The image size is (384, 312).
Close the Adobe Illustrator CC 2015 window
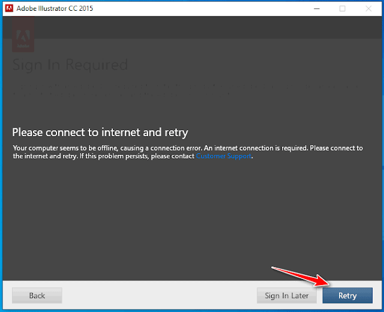pos(368,8)
